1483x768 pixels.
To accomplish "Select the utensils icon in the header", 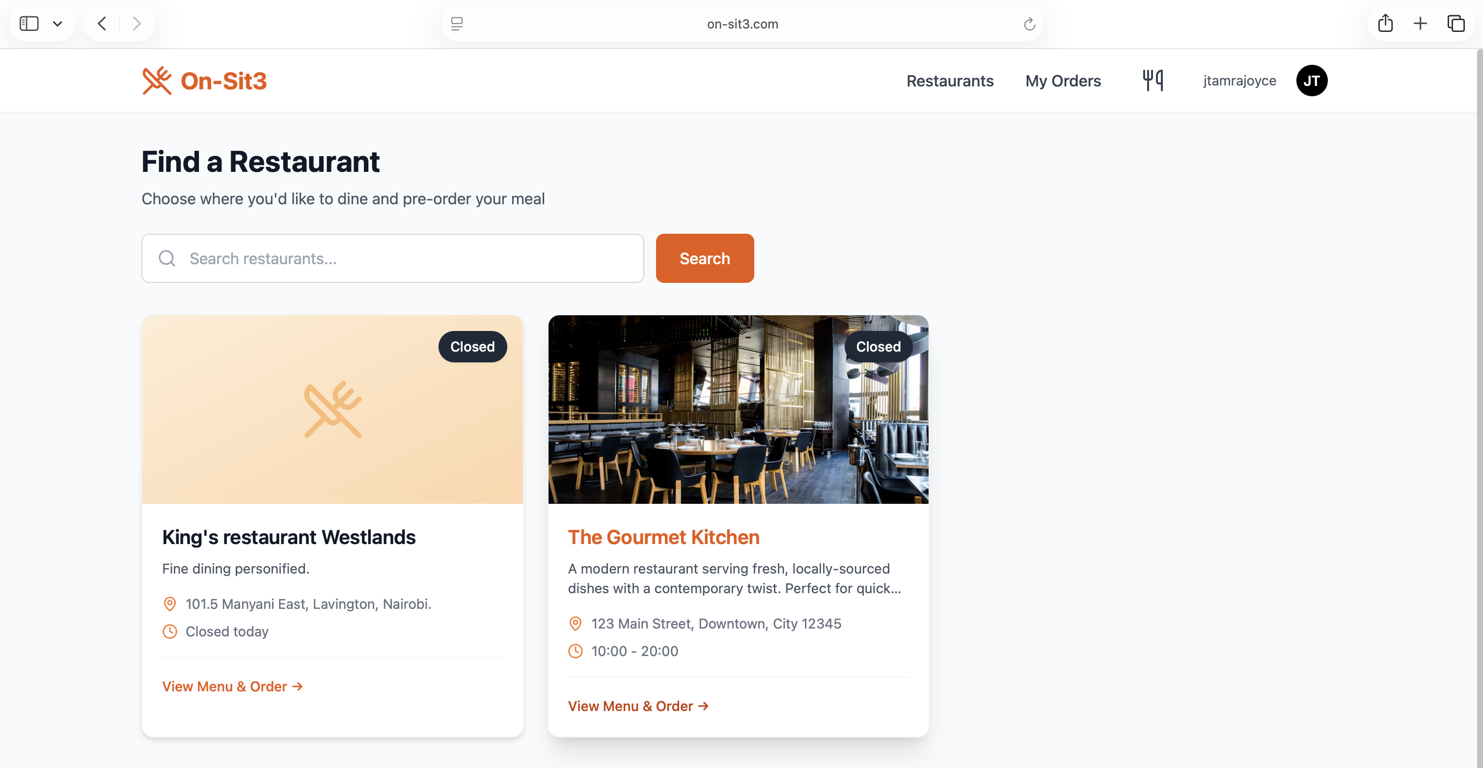I will pos(1153,81).
